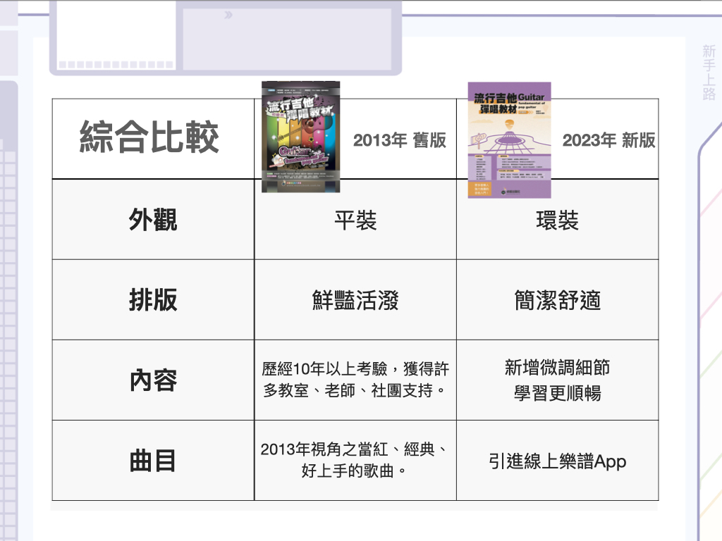Click the 環裝 cell
The height and width of the screenshot is (541, 722).
point(557,220)
